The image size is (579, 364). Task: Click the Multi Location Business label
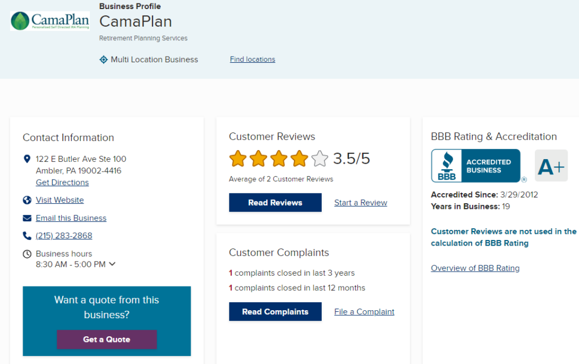pyautogui.click(x=154, y=59)
